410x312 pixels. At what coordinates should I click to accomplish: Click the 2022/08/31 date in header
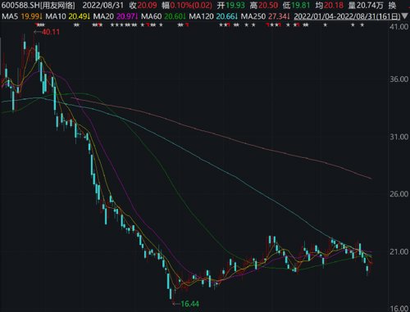point(103,5)
